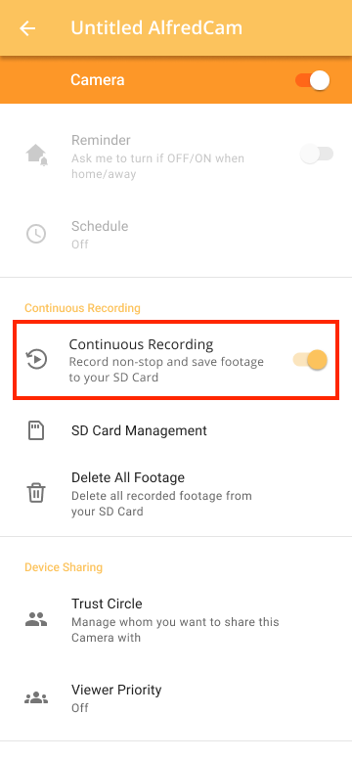This screenshot has height=760, width=352.
Task: Open SD Card Management
Action: pyautogui.click(x=176, y=430)
